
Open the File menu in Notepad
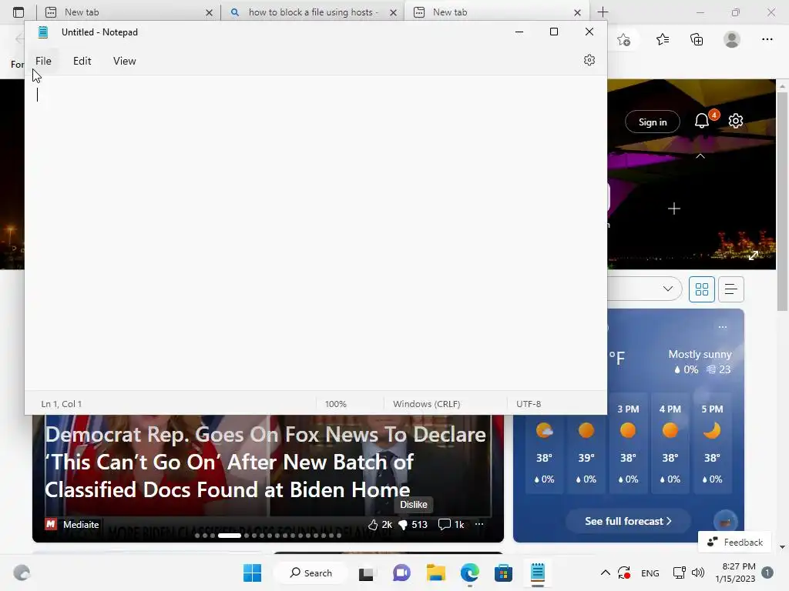[43, 61]
